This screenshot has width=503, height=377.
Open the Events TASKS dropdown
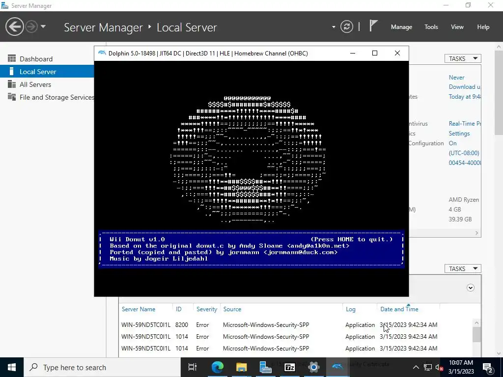click(463, 269)
